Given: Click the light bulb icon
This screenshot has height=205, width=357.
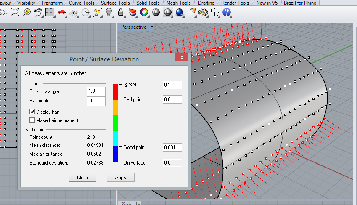Looking at the screenshot, I should pos(109,12).
